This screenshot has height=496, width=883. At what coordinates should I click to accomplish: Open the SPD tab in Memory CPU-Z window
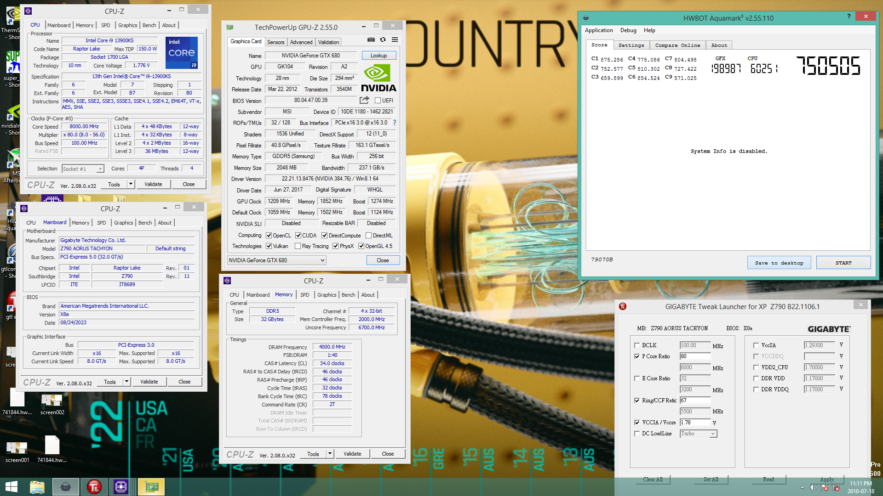pyautogui.click(x=304, y=295)
